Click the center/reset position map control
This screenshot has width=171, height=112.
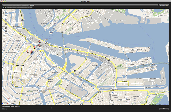click(6, 13)
